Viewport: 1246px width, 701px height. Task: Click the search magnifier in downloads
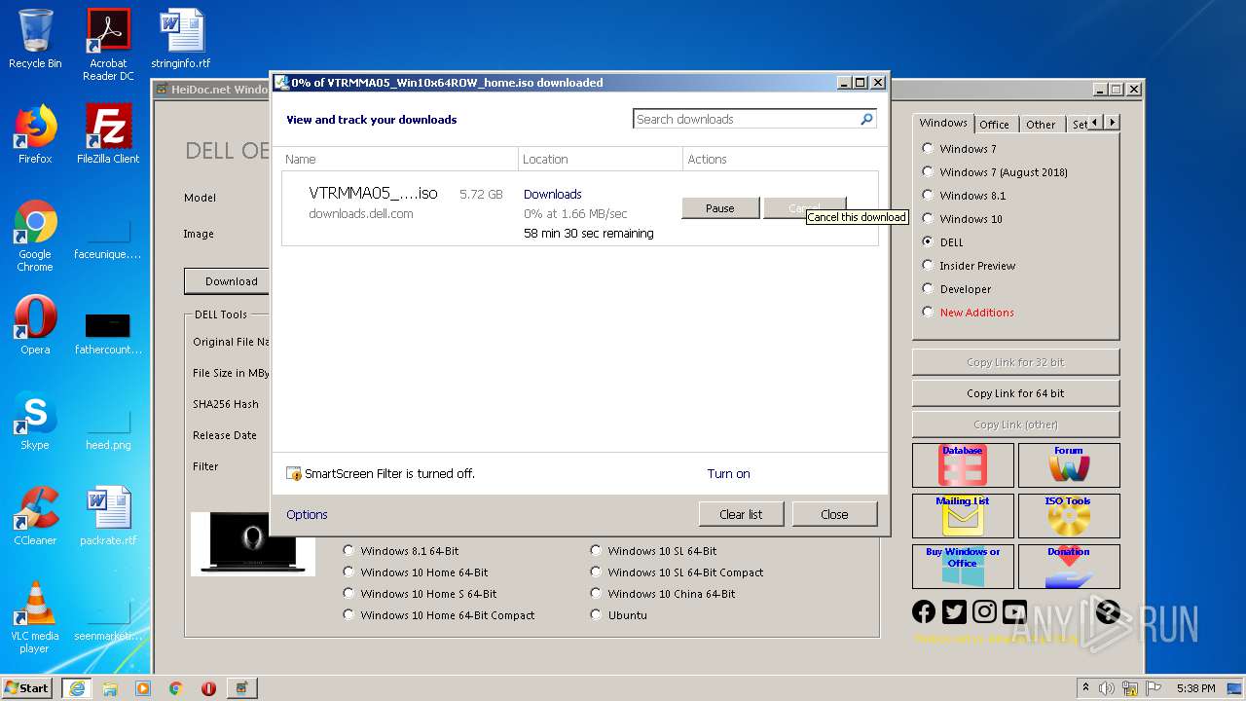click(x=866, y=119)
